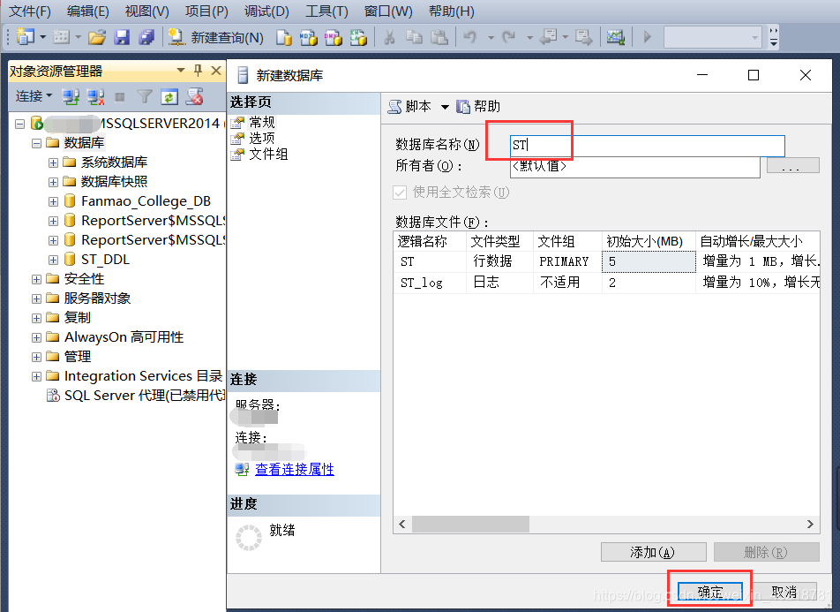Click the Redo arrow icon

click(508, 37)
